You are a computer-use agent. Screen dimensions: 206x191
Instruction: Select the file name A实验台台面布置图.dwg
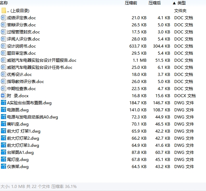click(x=29, y=103)
